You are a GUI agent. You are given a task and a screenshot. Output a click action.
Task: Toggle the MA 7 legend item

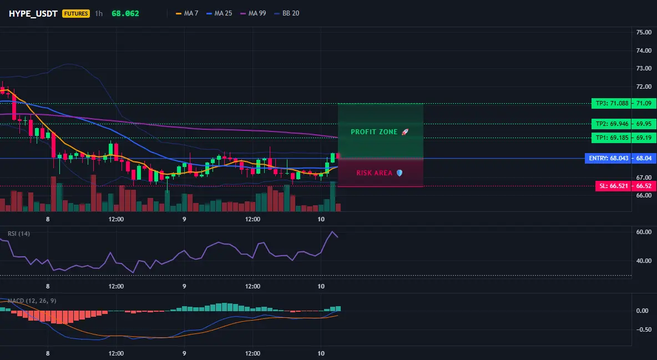[x=187, y=13]
